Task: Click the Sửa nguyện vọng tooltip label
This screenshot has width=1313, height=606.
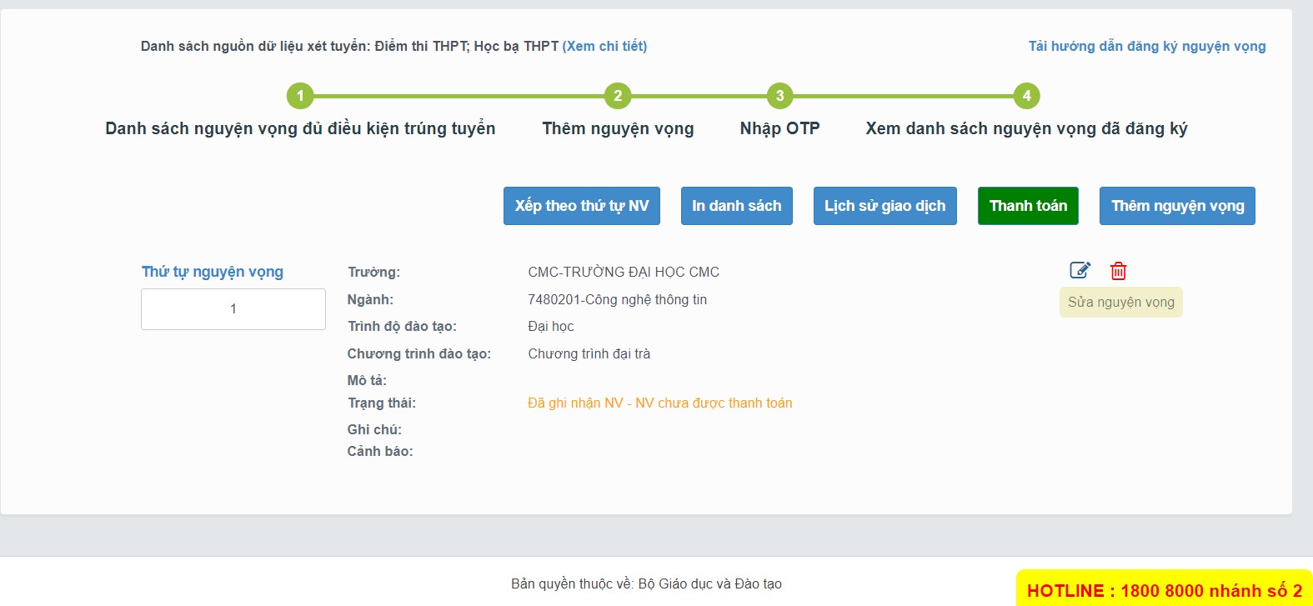Action: pyautogui.click(x=1120, y=302)
